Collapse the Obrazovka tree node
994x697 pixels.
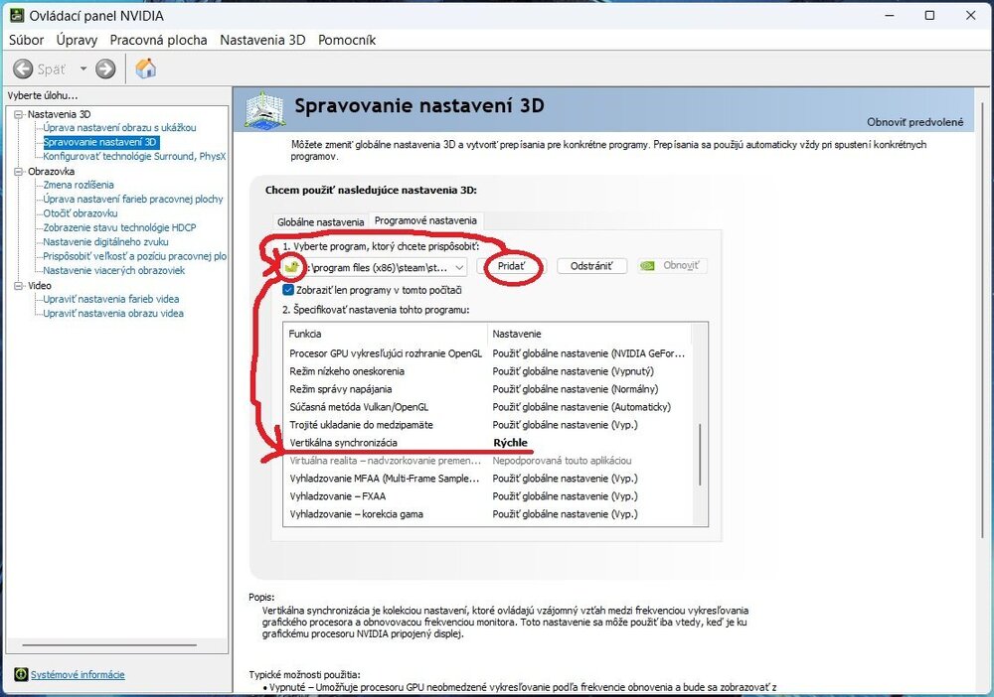tap(18, 171)
